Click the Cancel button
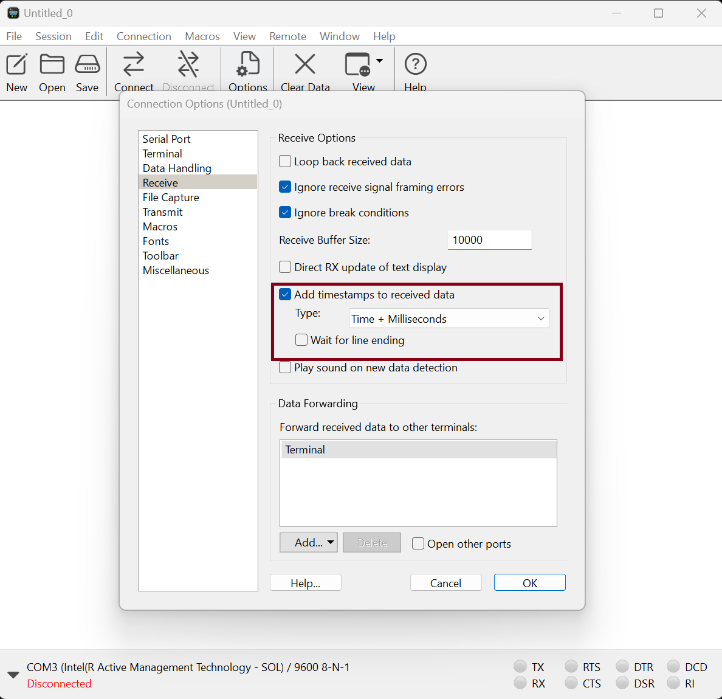This screenshot has height=699, width=722. 445,583
